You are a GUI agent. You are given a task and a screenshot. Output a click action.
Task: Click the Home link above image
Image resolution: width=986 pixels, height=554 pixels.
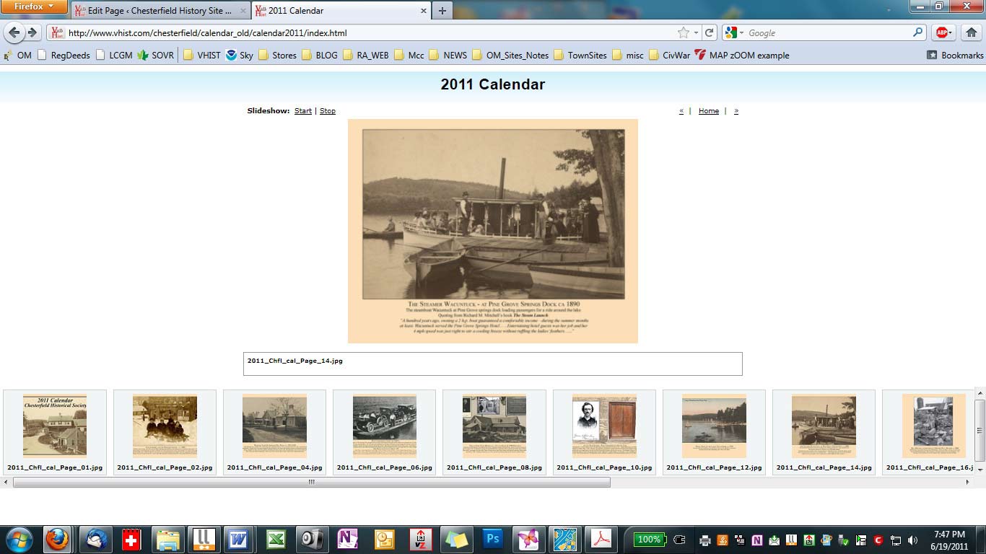coord(709,110)
